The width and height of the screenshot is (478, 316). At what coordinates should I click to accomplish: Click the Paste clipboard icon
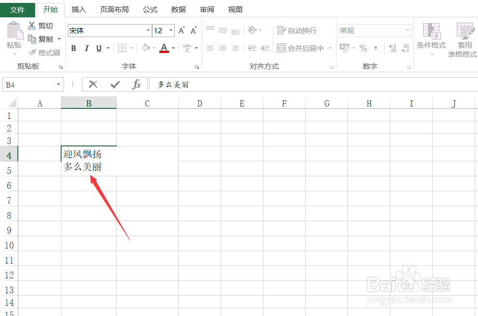(14, 30)
